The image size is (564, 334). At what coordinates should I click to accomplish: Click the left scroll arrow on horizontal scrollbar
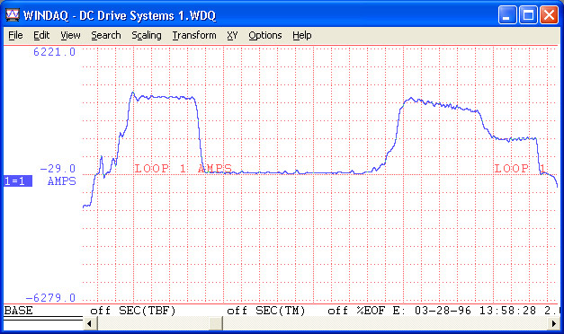point(90,323)
